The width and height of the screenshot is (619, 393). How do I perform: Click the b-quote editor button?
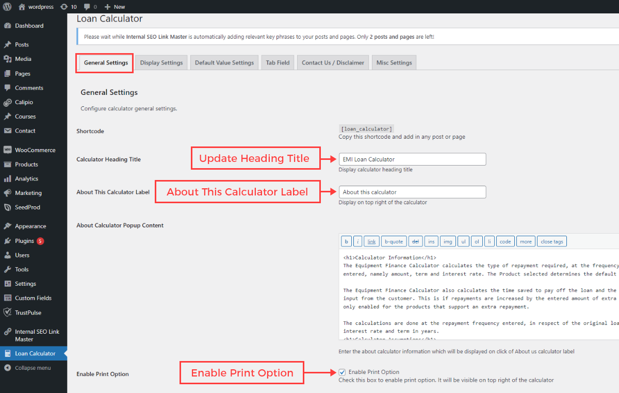coord(394,241)
